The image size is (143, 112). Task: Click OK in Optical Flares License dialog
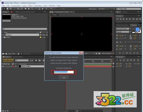[64, 77]
